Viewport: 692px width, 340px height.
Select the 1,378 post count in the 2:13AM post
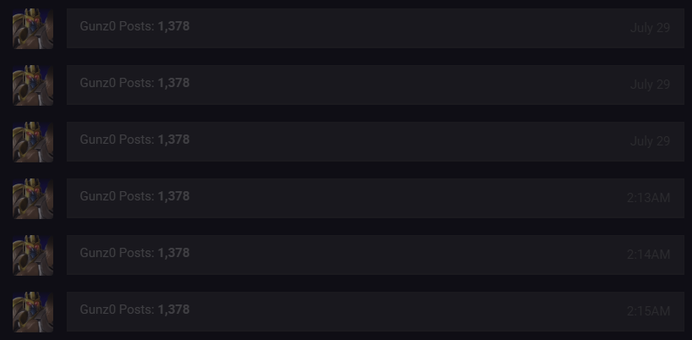[x=173, y=196]
